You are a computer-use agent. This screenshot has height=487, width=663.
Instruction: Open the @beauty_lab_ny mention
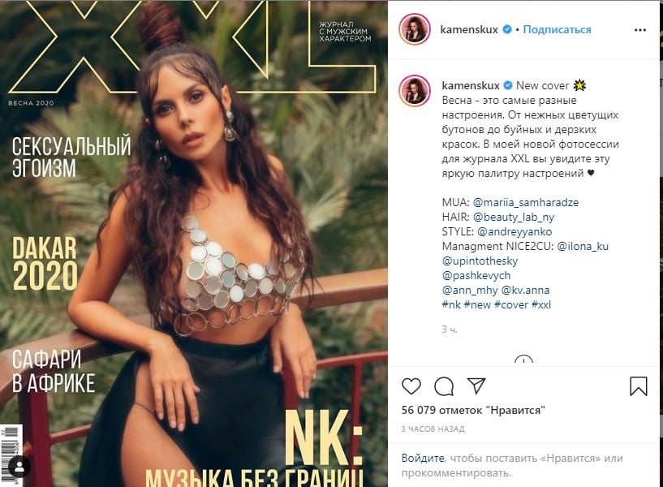[514, 218]
